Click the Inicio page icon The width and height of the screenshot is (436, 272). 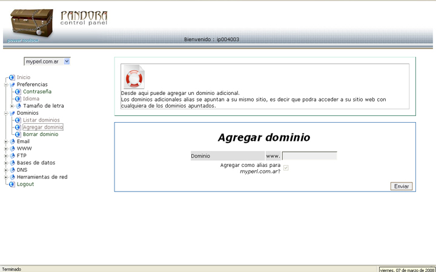coord(12,77)
